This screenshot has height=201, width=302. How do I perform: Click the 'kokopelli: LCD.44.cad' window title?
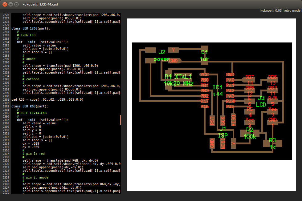click(x=40, y=4)
